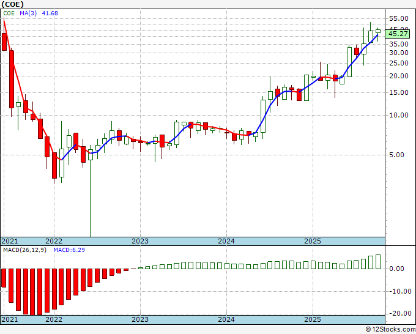
Task: Click 2023 on the price chart timeline
Action: [x=140, y=241]
